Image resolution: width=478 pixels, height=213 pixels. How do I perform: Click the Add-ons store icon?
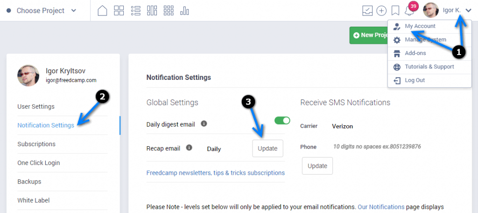click(397, 54)
